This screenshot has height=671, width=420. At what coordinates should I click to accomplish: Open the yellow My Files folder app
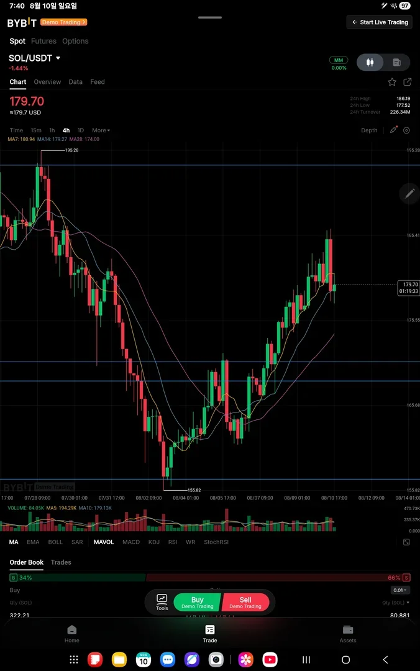tap(119, 659)
